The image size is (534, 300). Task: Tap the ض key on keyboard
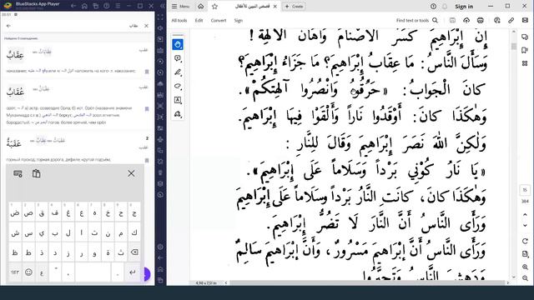coord(15,212)
